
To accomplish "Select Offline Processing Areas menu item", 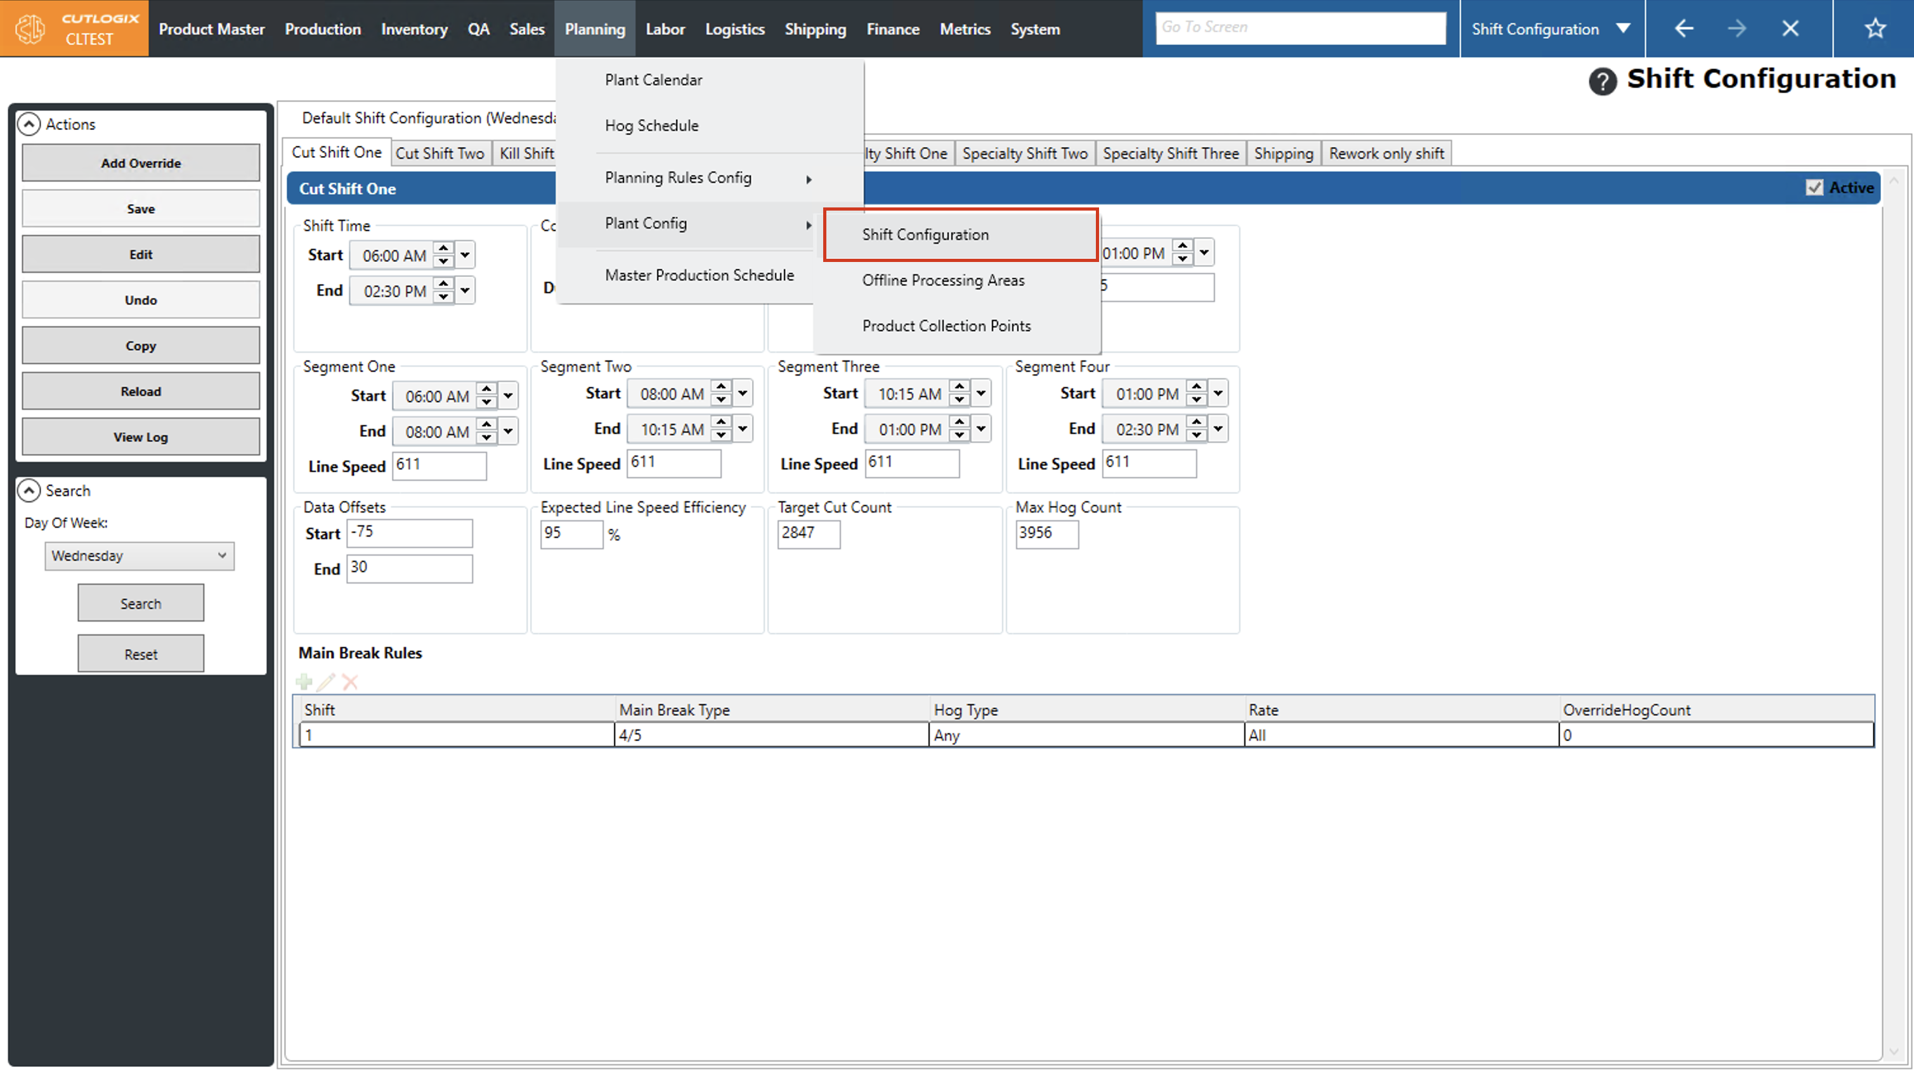I will coord(943,280).
